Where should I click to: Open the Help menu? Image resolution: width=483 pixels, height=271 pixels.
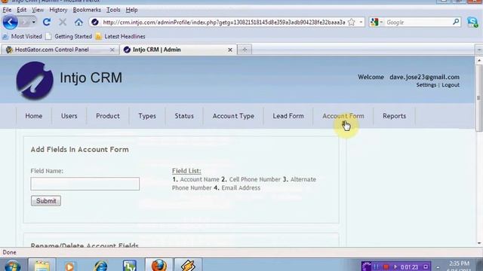[x=131, y=10]
